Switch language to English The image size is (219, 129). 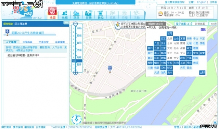(x=202, y=2)
